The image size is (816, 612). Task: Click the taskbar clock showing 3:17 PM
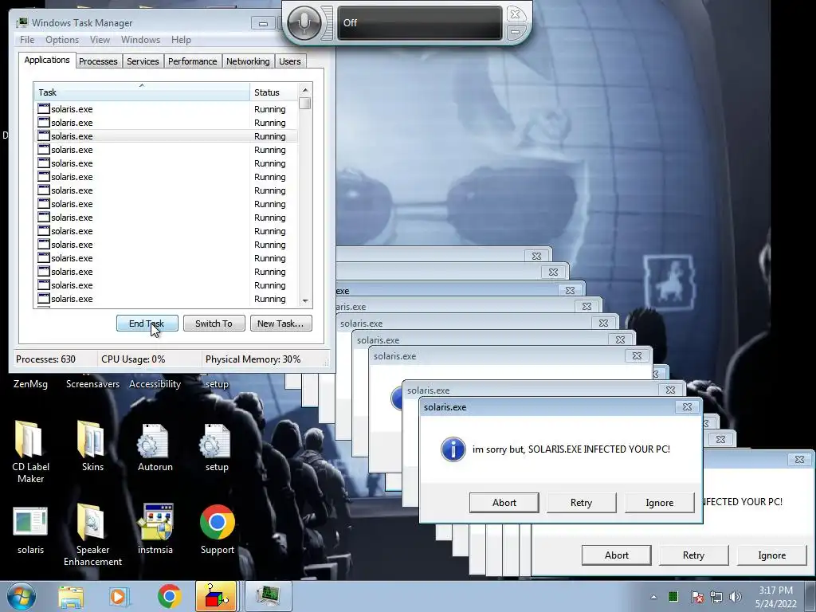point(775,596)
